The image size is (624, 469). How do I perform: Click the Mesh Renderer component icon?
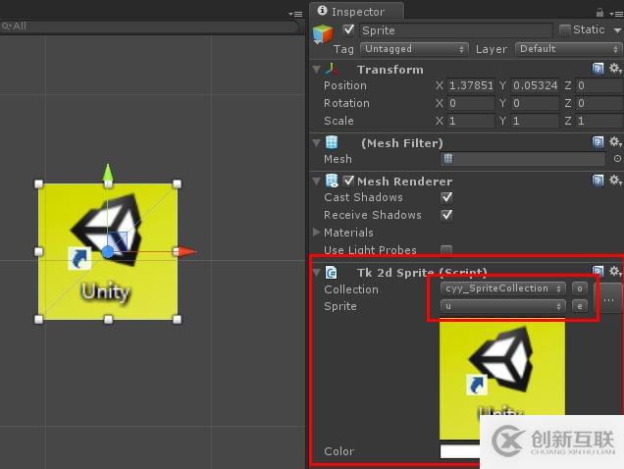[332, 181]
